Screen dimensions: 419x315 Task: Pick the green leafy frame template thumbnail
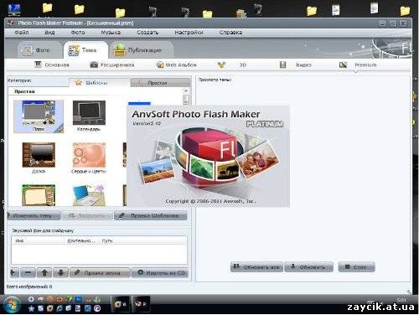click(x=39, y=195)
